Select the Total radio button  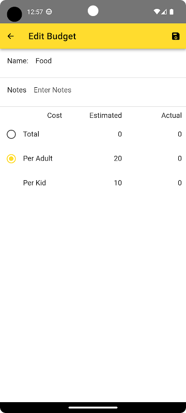[x=11, y=134]
